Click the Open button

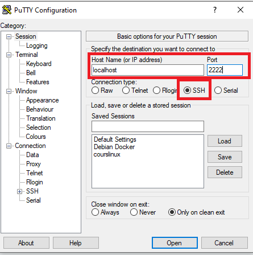point(175,243)
